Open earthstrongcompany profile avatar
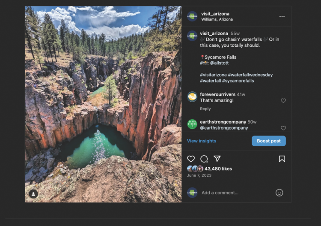321x226 pixels. [192, 124]
